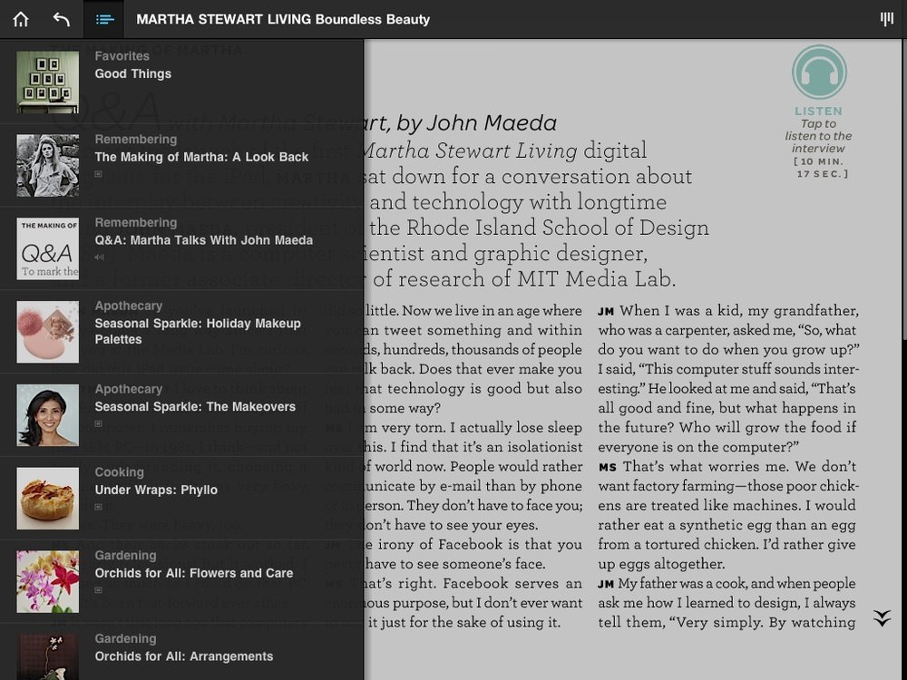
Task: Tap the headphones Listen icon
Action: 819,73
